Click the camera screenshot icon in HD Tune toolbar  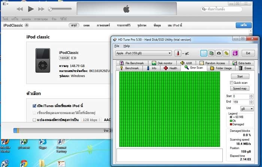point(219,53)
